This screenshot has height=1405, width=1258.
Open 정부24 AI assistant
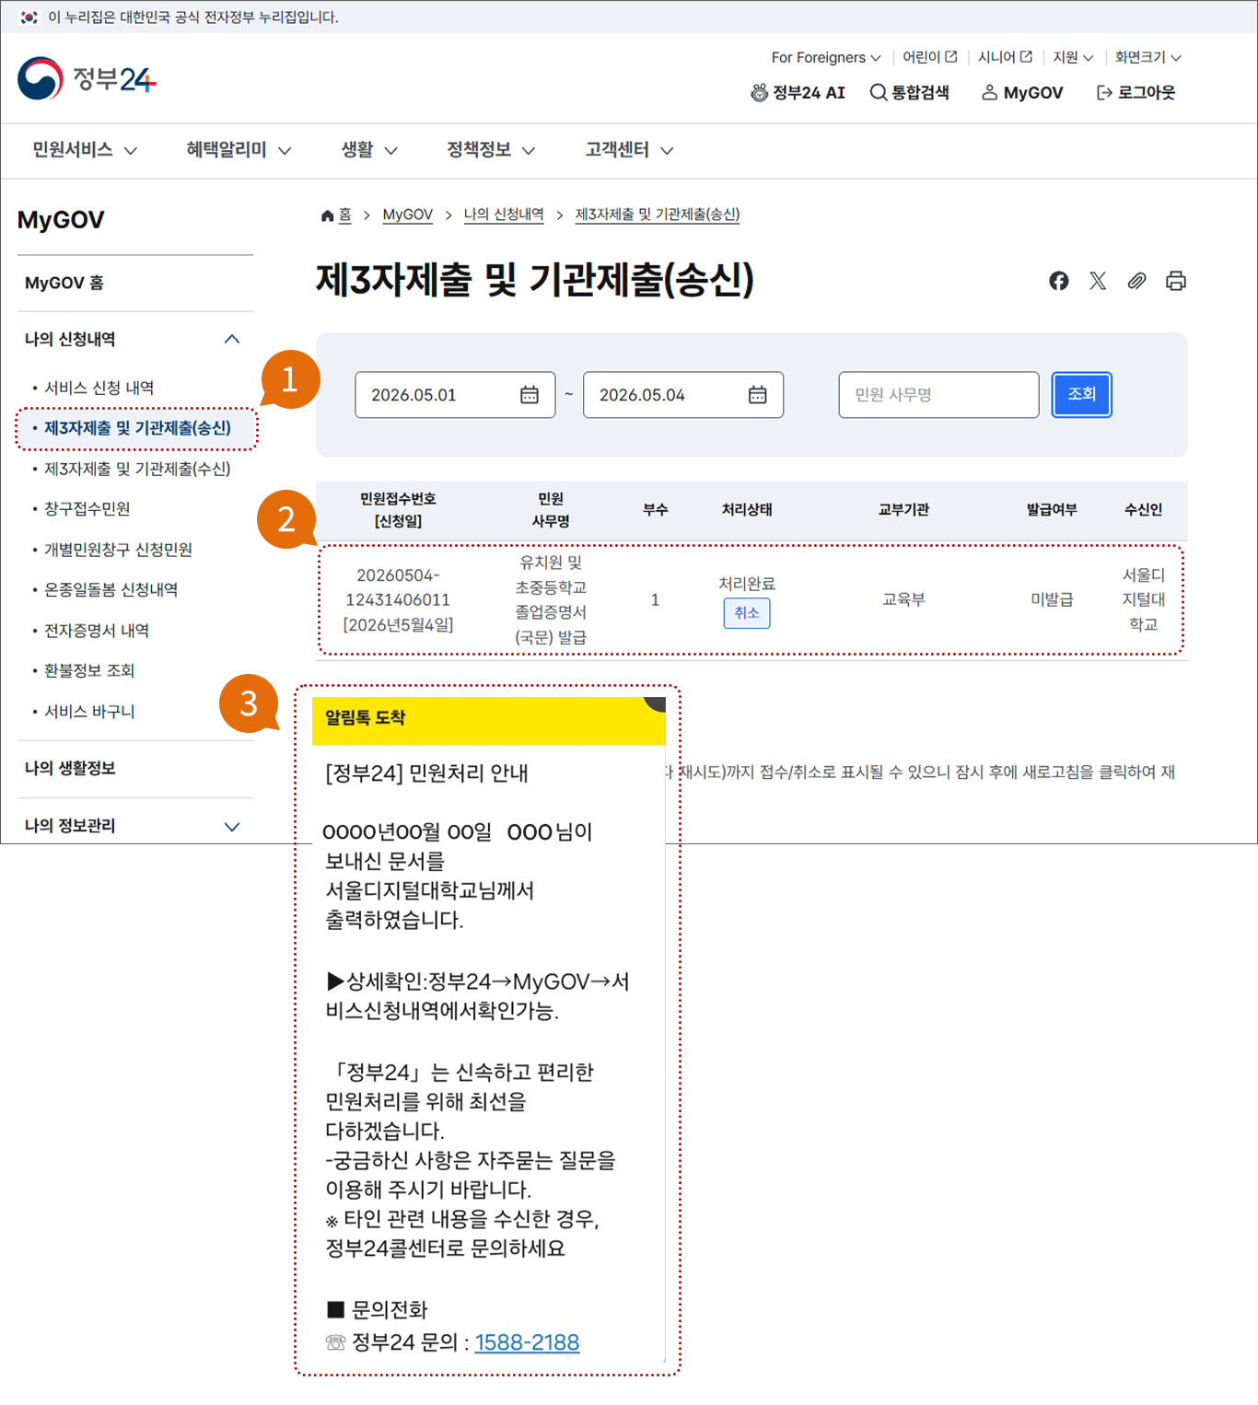click(x=798, y=93)
